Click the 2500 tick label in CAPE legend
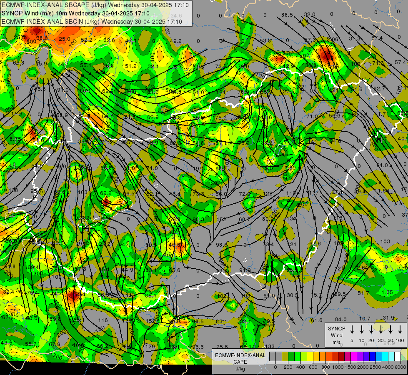The image size is (408, 375). point(375,367)
